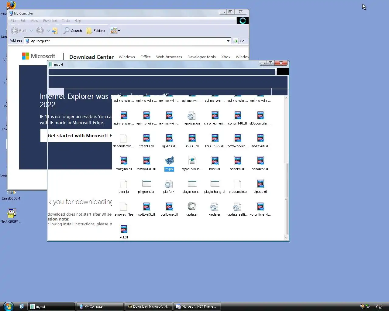Click the Go button beside the address bar
Image resolution: width=389 pixels, height=311 pixels.
(x=239, y=41)
